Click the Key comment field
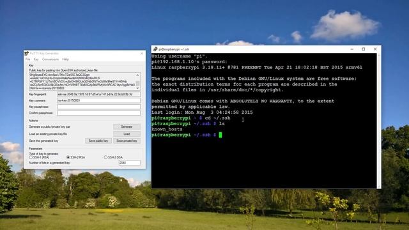 [98, 101]
